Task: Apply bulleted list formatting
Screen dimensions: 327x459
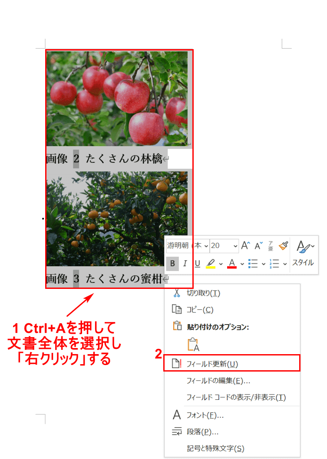Action: (x=253, y=264)
